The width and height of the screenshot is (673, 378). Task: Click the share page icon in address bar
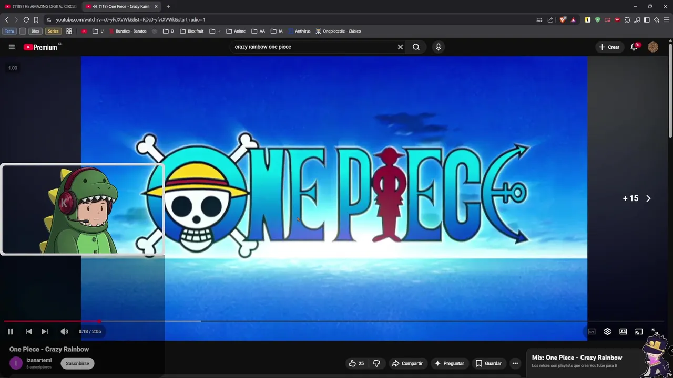click(550, 19)
